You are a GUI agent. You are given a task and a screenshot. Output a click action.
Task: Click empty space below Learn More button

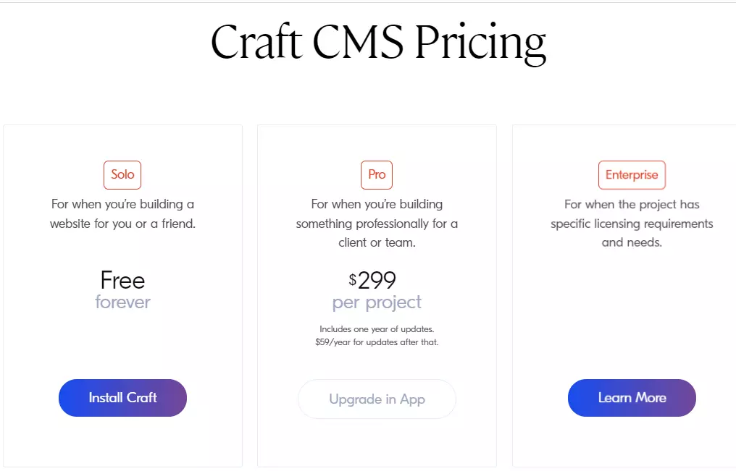coord(632,443)
